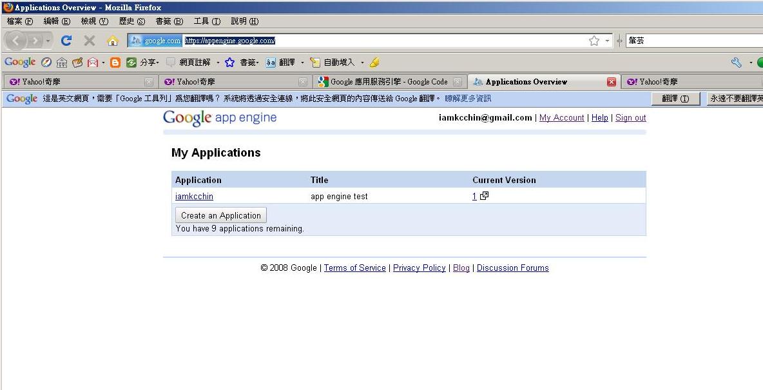This screenshot has height=390, width=763.
Task: Go forward with the Forward arrow
Action: coord(35,41)
